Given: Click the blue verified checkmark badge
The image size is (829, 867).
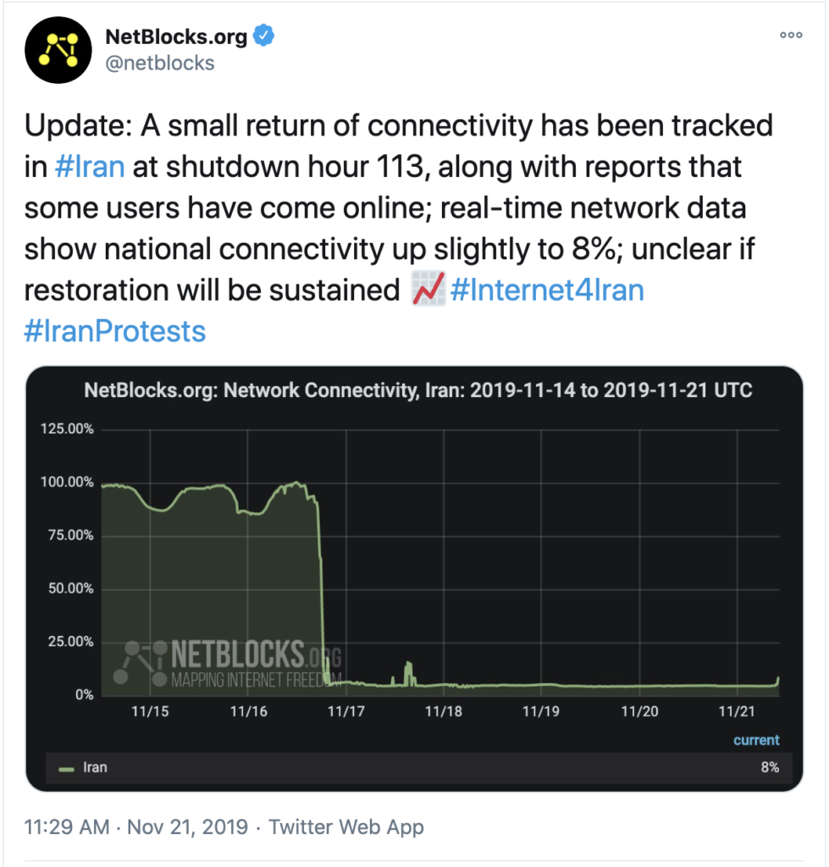Looking at the screenshot, I should (263, 36).
